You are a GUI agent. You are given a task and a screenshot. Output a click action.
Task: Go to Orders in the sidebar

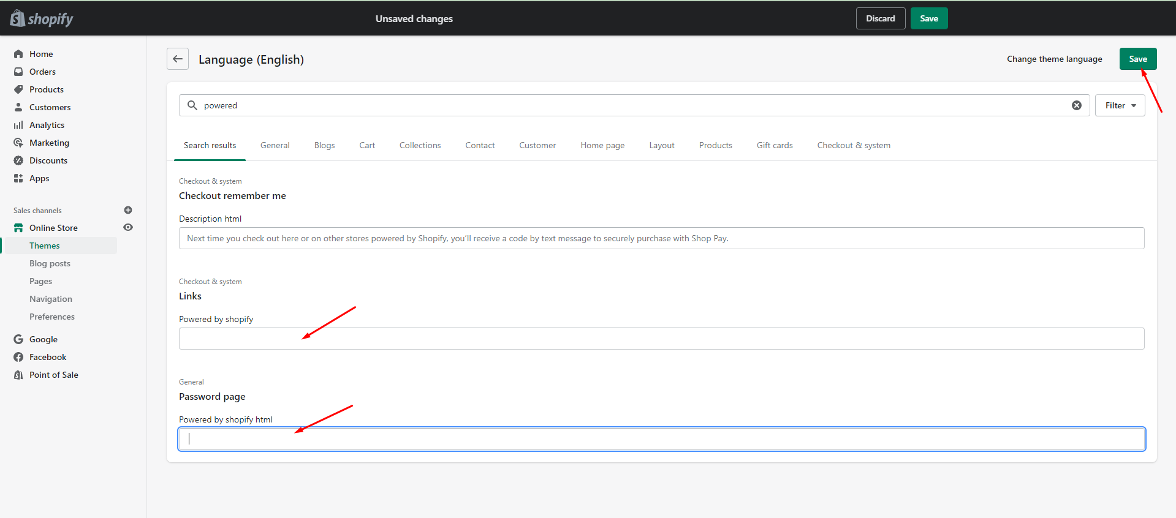(42, 72)
